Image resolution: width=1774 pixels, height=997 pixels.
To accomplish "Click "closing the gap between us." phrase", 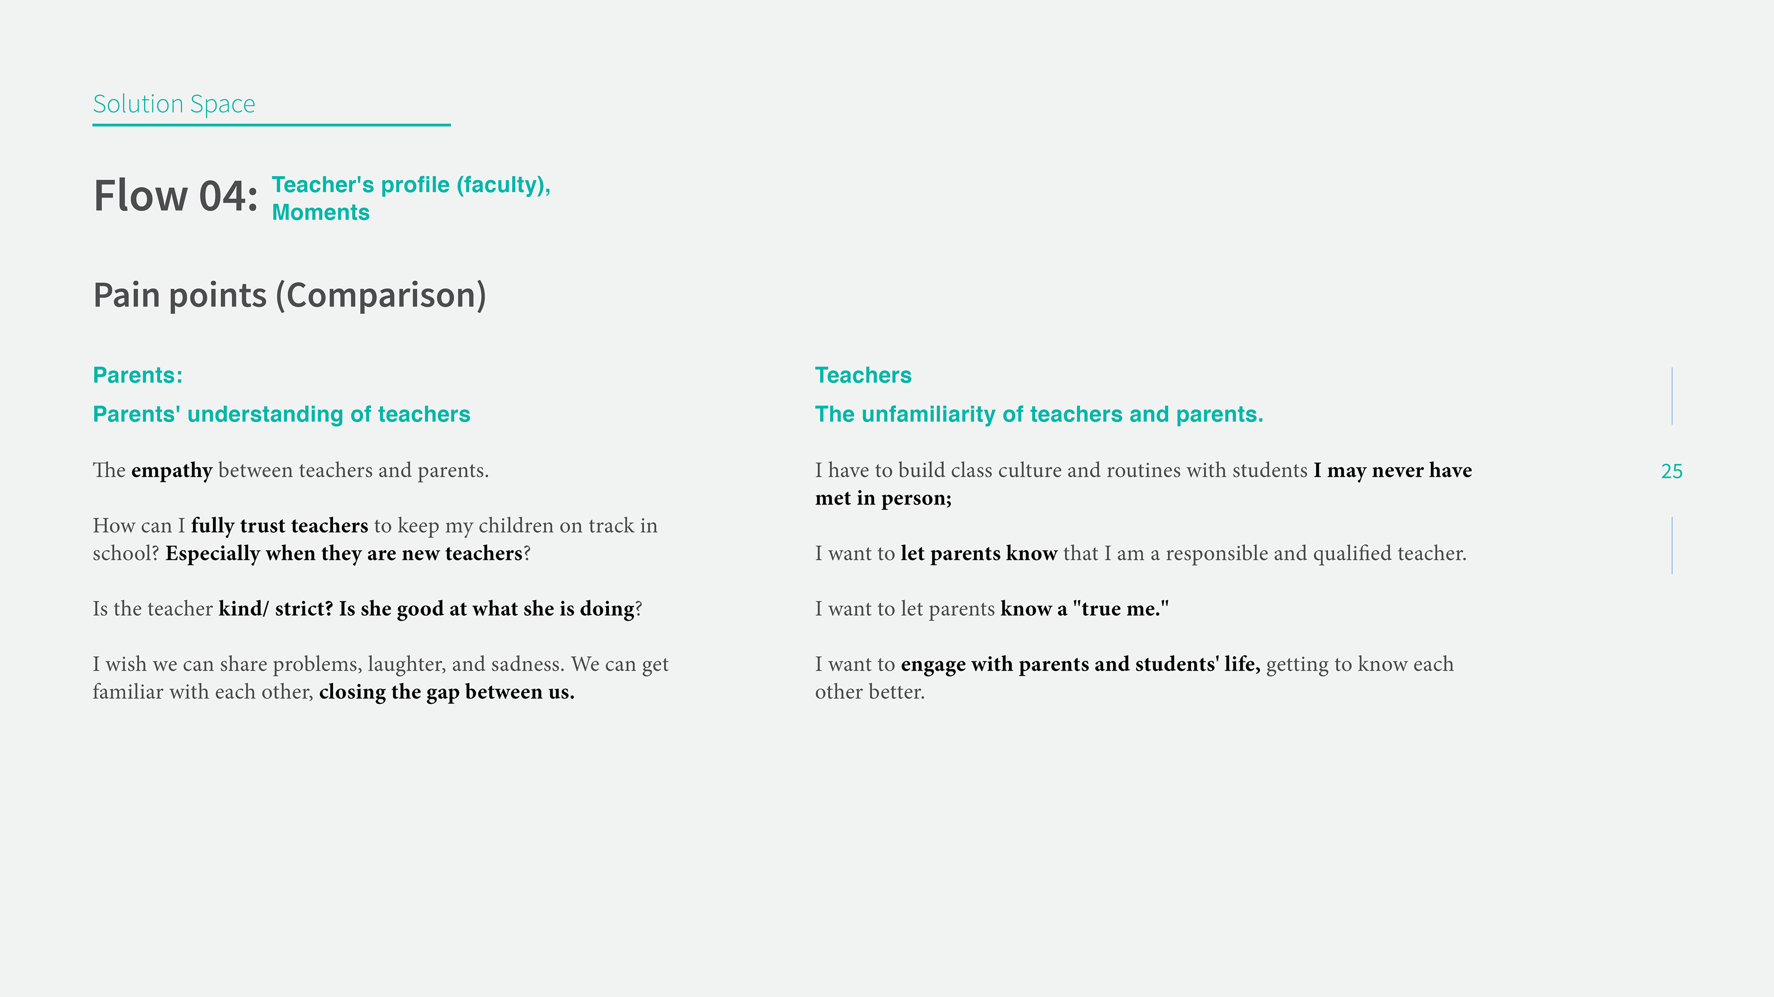I will coord(446,692).
